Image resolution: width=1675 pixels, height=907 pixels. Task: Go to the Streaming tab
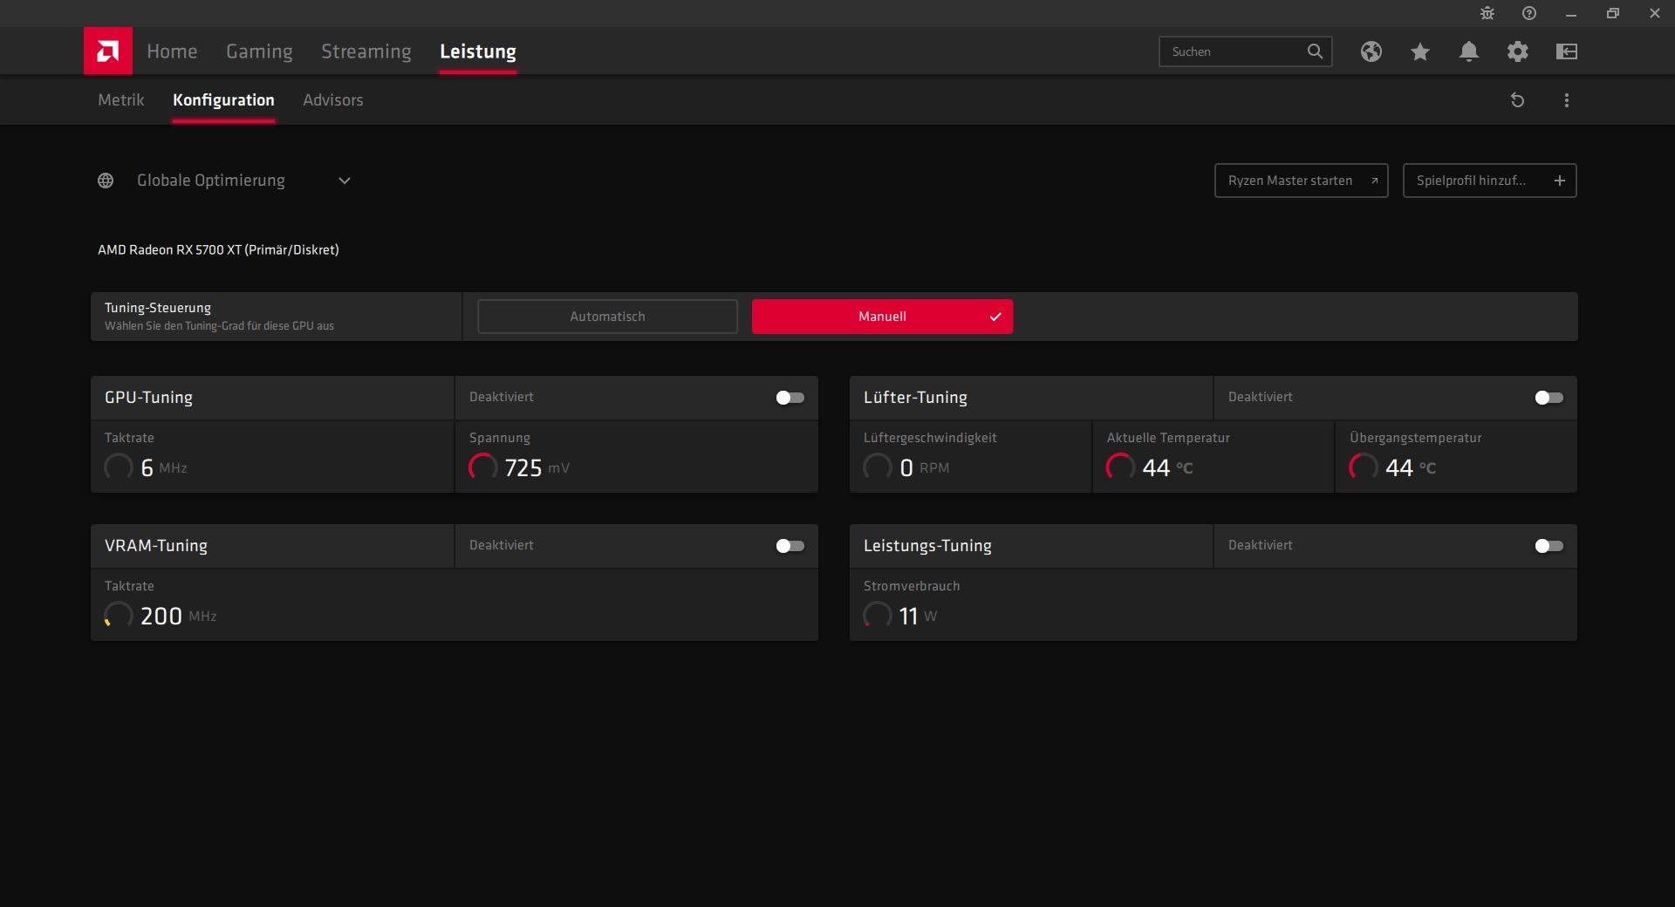pos(366,51)
